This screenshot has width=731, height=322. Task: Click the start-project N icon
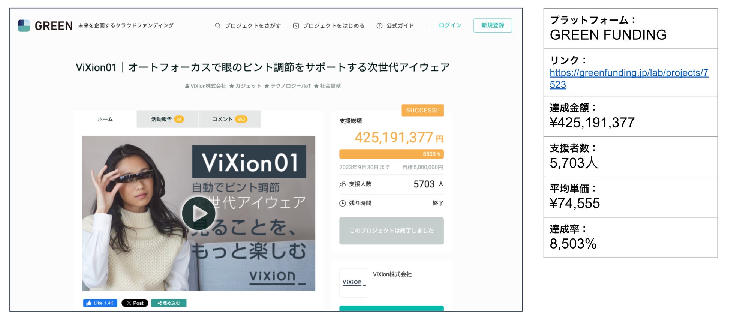(x=296, y=25)
